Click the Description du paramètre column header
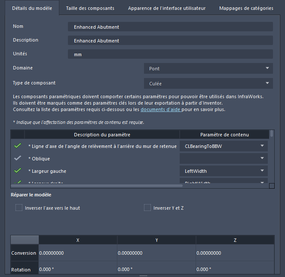 click(102, 135)
